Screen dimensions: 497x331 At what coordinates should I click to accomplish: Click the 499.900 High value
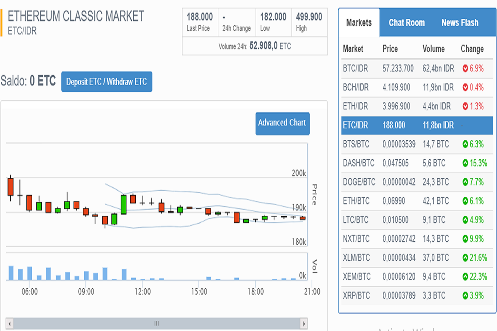tap(309, 17)
